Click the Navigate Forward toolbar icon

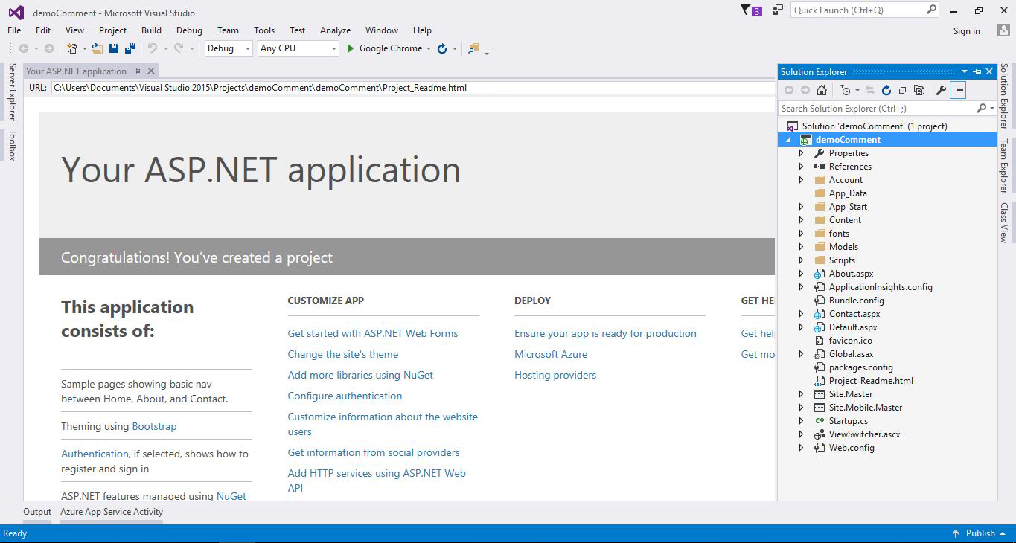click(49, 48)
